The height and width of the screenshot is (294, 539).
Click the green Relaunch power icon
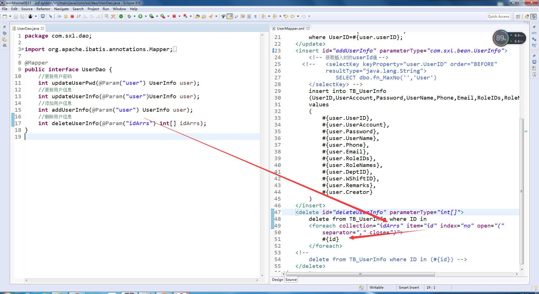click(121, 16)
